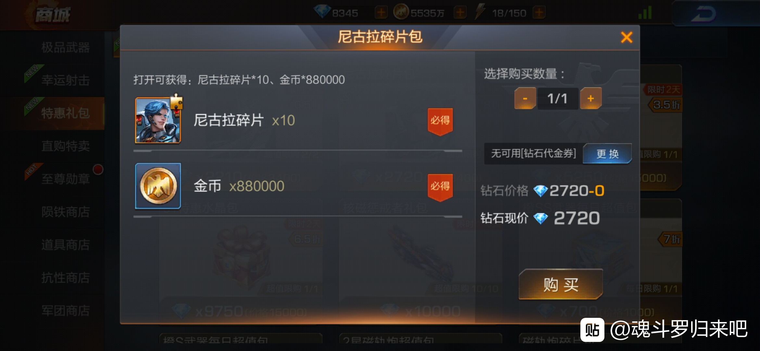Viewport: 760px width, 351px height.
Task: Close the 尼古拉碎片包 dialog
Action: click(627, 37)
